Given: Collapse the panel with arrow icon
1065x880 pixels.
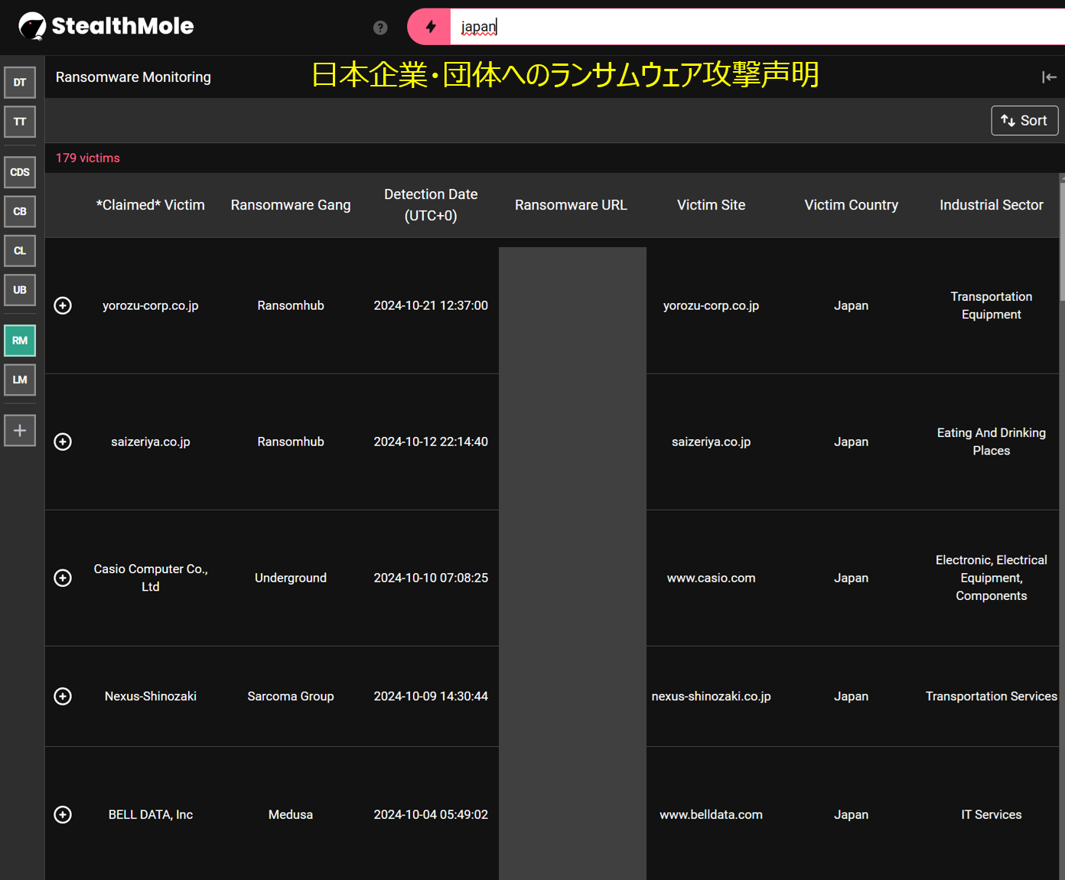Looking at the screenshot, I should (x=1049, y=77).
